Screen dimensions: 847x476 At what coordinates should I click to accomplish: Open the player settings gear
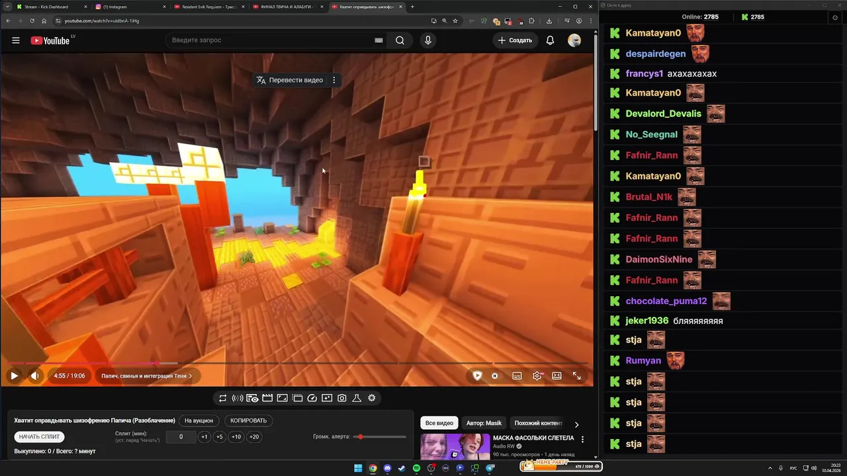pyautogui.click(x=537, y=376)
